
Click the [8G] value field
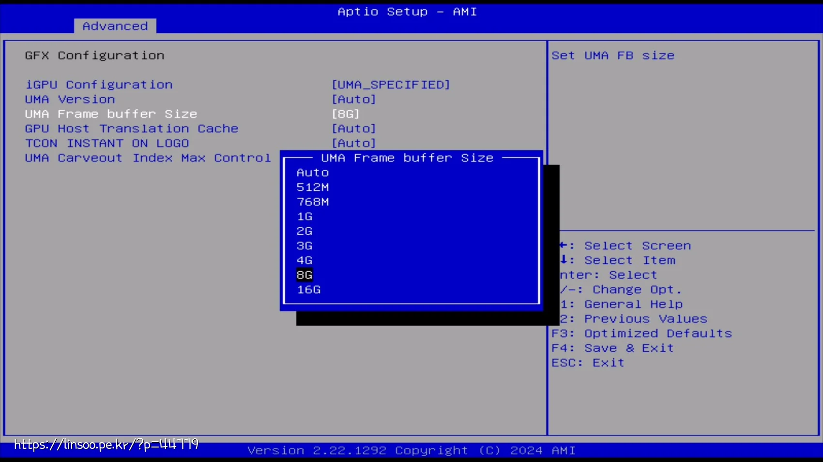coord(346,114)
